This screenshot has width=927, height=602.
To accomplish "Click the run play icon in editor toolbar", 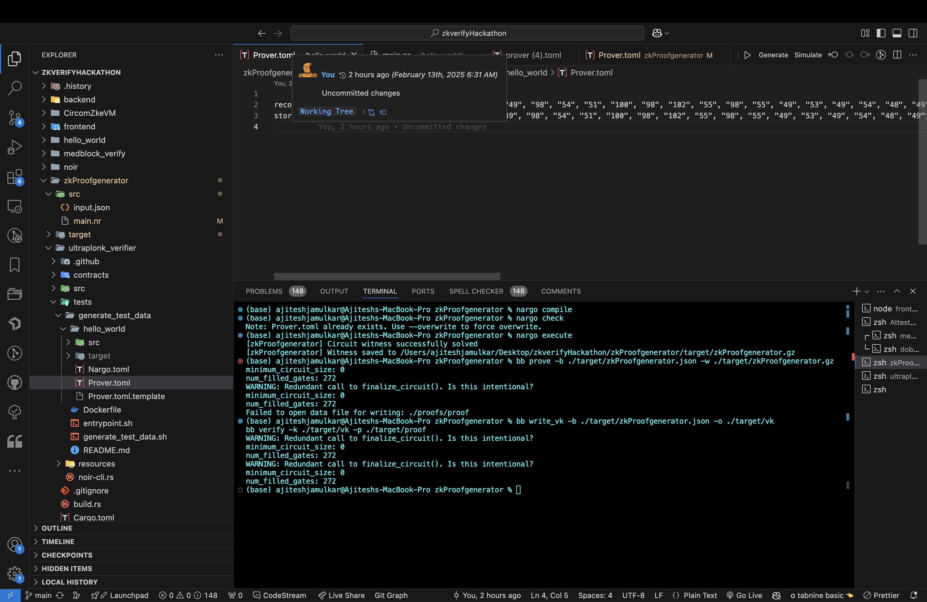I will (x=747, y=55).
